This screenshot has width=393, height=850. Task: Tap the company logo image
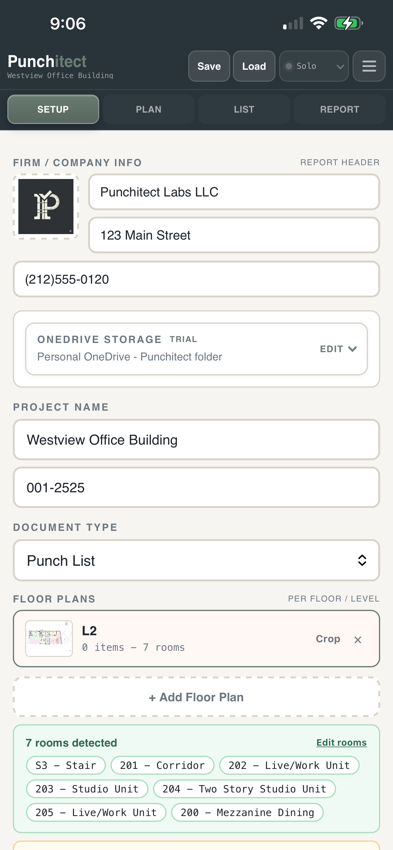click(46, 207)
